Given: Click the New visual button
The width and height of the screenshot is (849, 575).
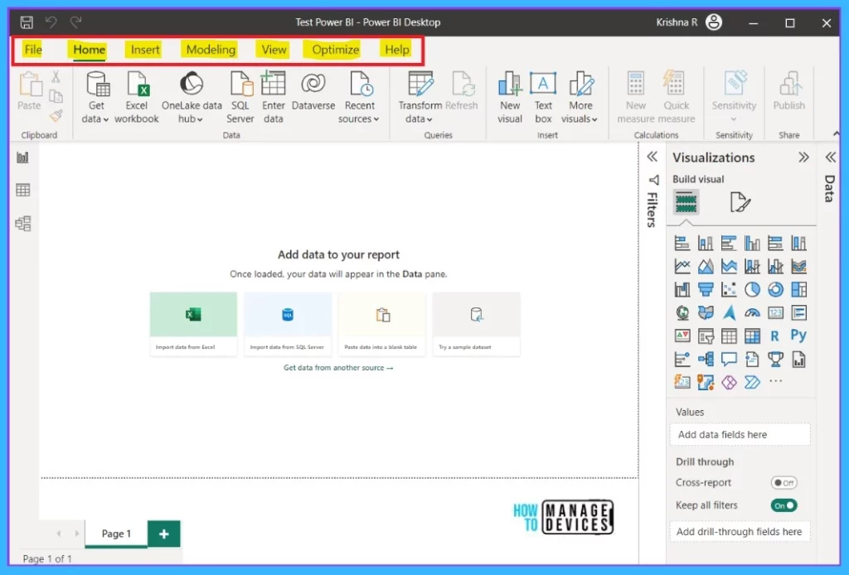Looking at the screenshot, I should point(510,98).
